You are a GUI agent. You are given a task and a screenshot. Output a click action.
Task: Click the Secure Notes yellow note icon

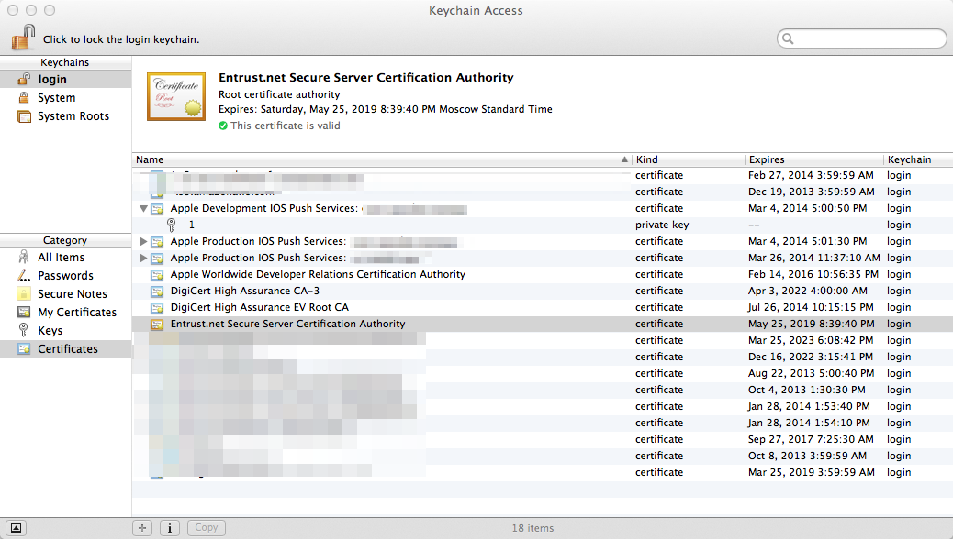click(24, 293)
